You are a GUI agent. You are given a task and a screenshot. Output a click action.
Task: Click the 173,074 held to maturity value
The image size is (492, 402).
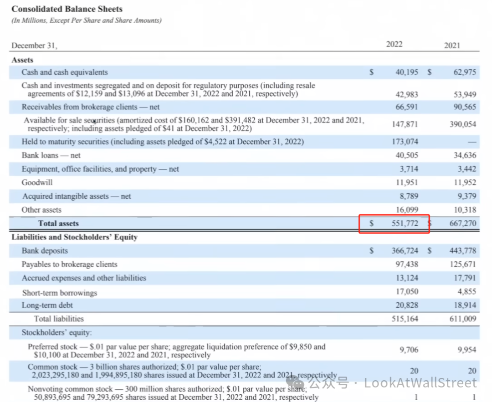pos(405,142)
